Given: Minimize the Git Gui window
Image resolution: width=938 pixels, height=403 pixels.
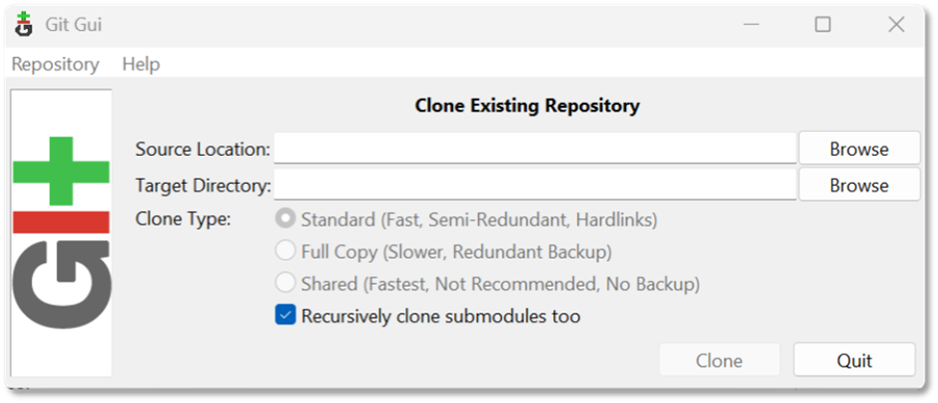Looking at the screenshot, I should point(748,25).
